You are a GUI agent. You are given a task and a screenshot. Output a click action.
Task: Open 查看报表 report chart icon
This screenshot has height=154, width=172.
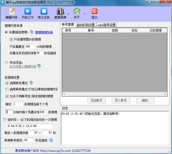click(x=60, y=11)
